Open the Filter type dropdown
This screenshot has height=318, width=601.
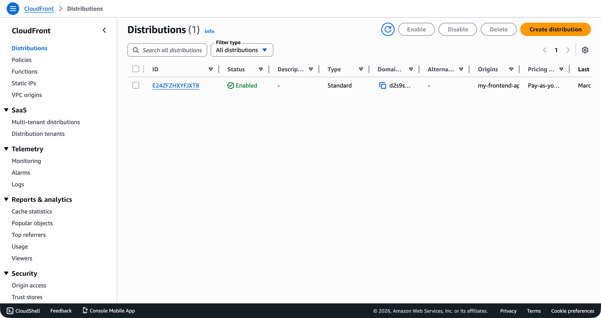[x=242, y=50]
